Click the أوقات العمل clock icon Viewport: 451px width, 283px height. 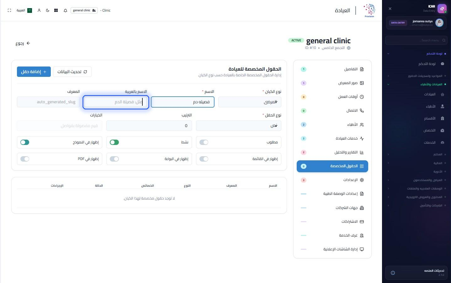coord(362,97)
